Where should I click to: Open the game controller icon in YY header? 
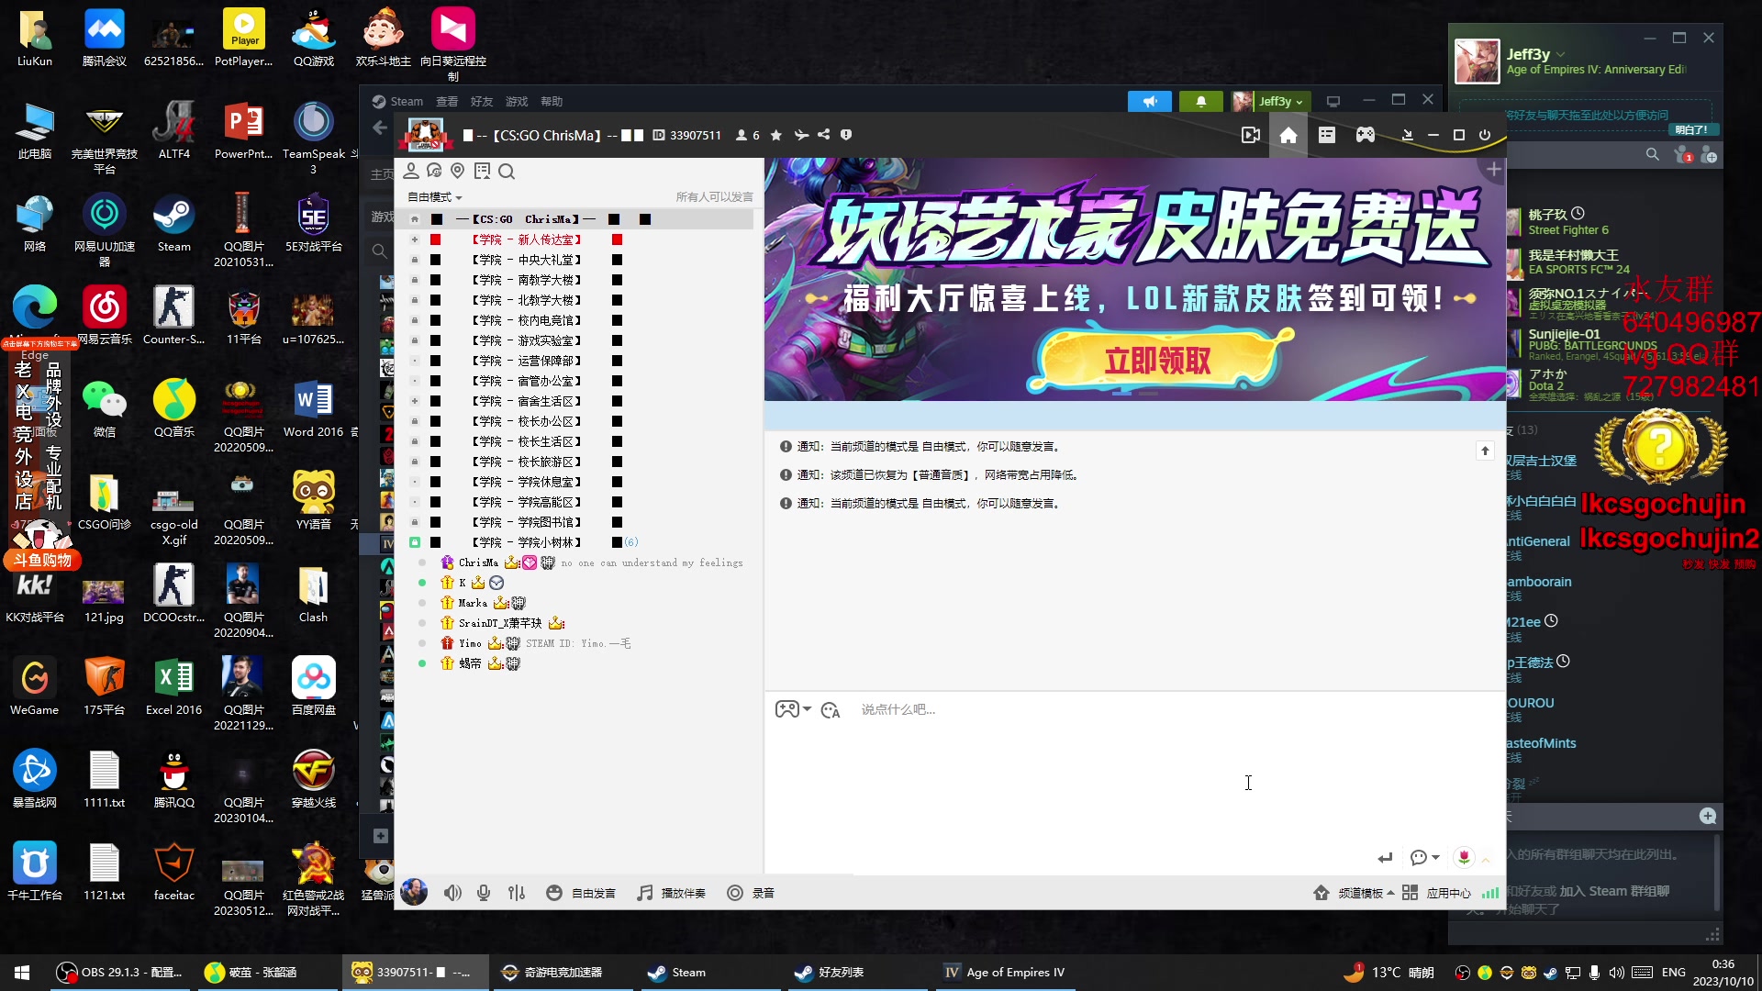(1366, 136)
